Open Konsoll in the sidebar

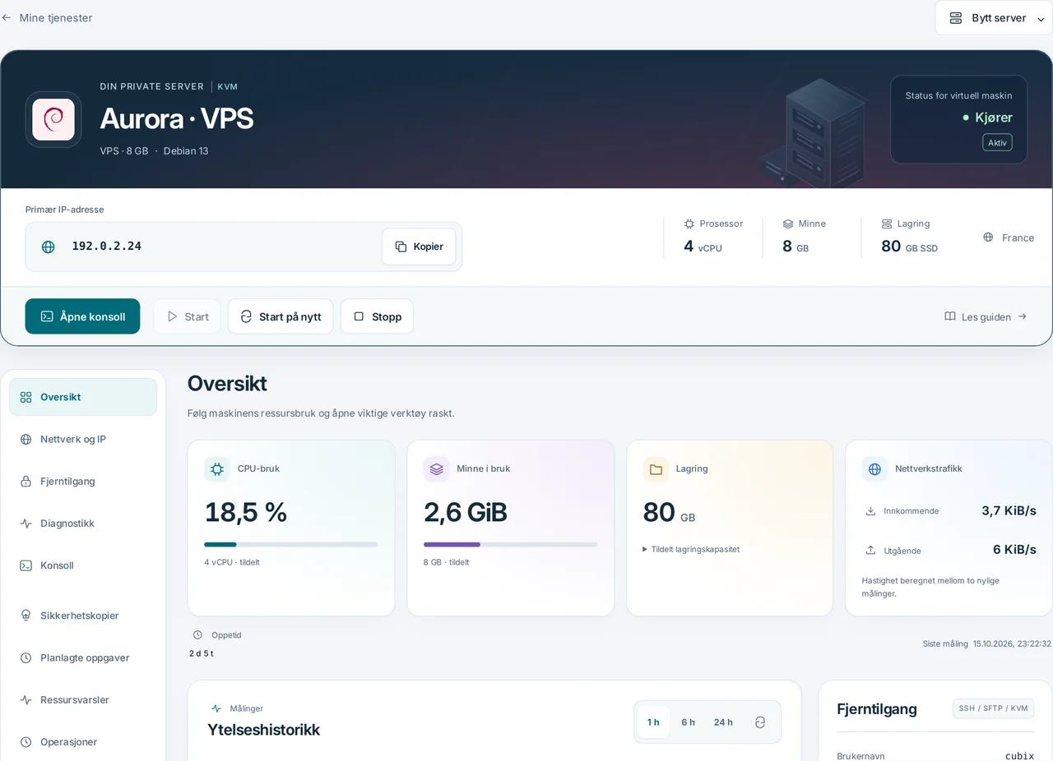pos(83,565)
